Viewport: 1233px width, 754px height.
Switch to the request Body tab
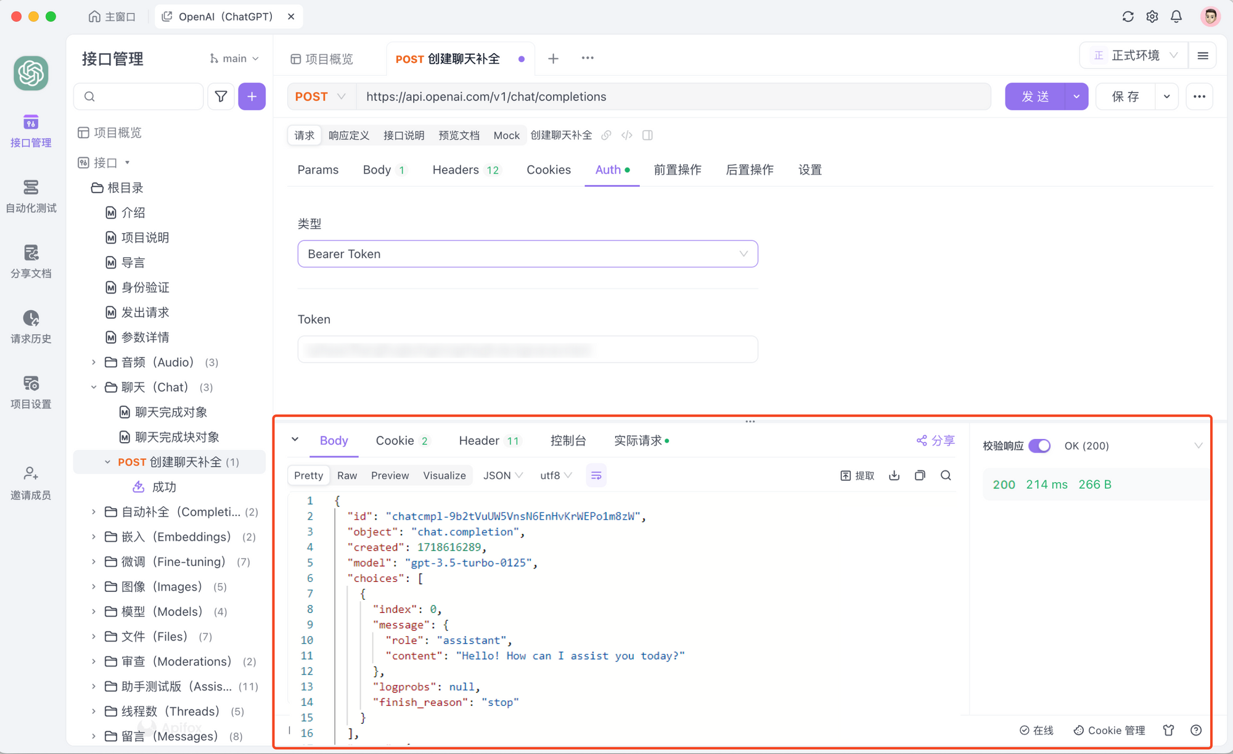[x=384, y=170]
